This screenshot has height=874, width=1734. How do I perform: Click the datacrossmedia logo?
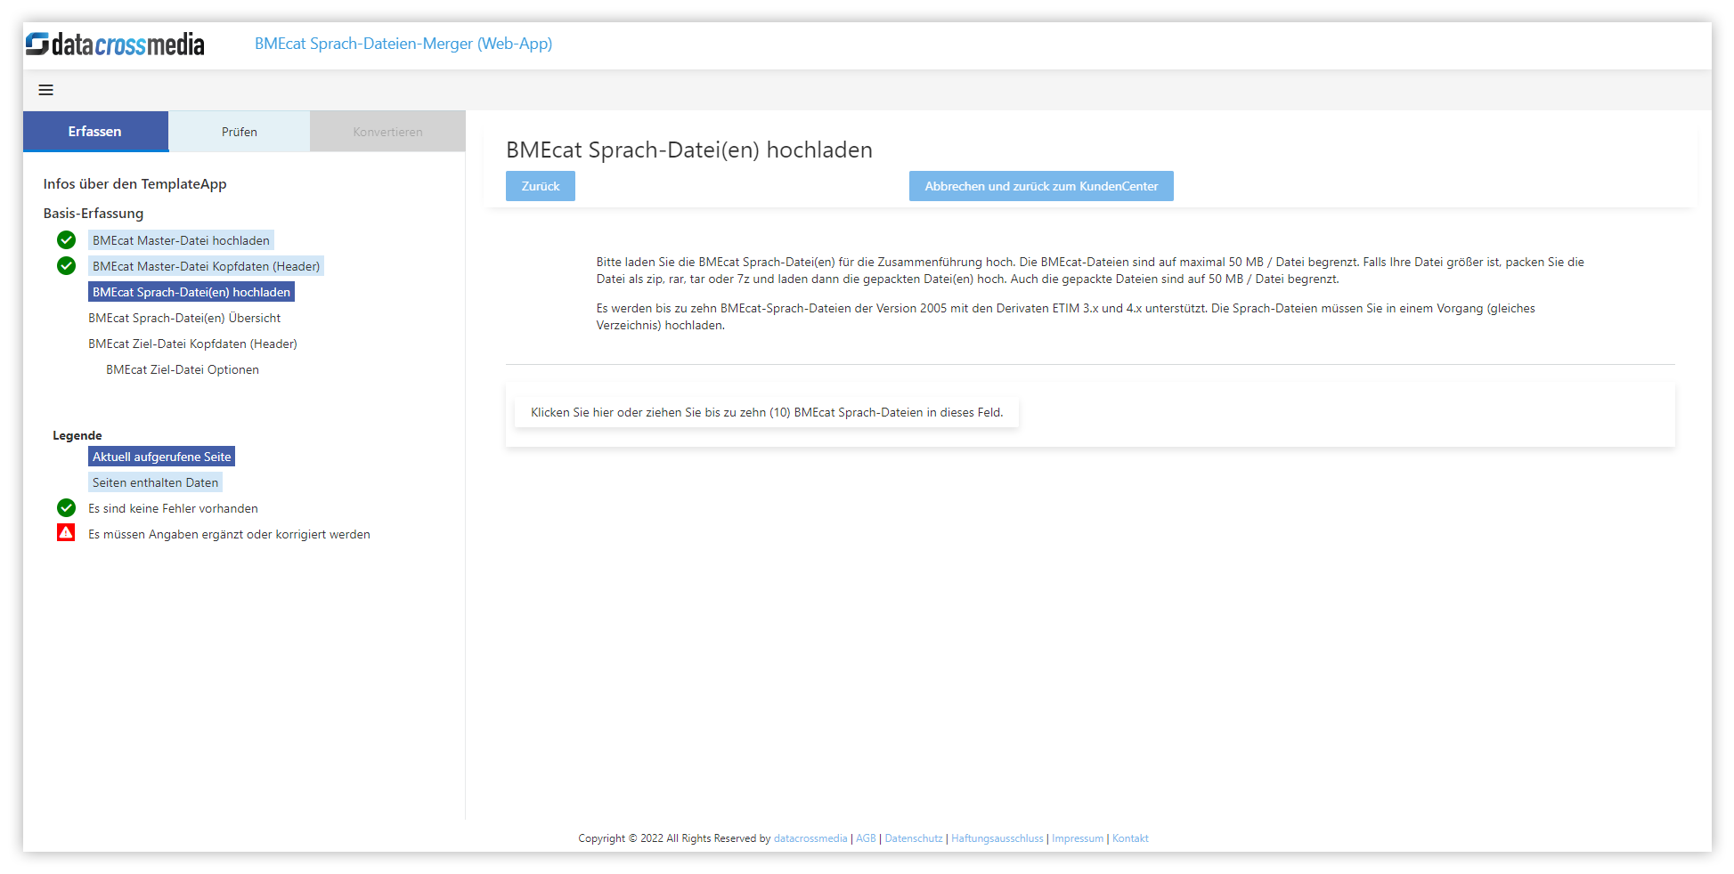pos(115,44)
